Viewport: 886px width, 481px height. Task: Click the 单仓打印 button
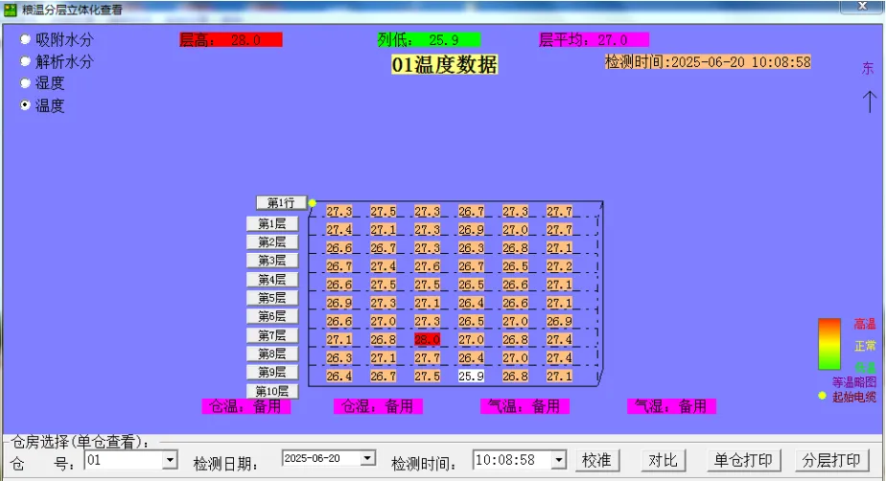743,460
